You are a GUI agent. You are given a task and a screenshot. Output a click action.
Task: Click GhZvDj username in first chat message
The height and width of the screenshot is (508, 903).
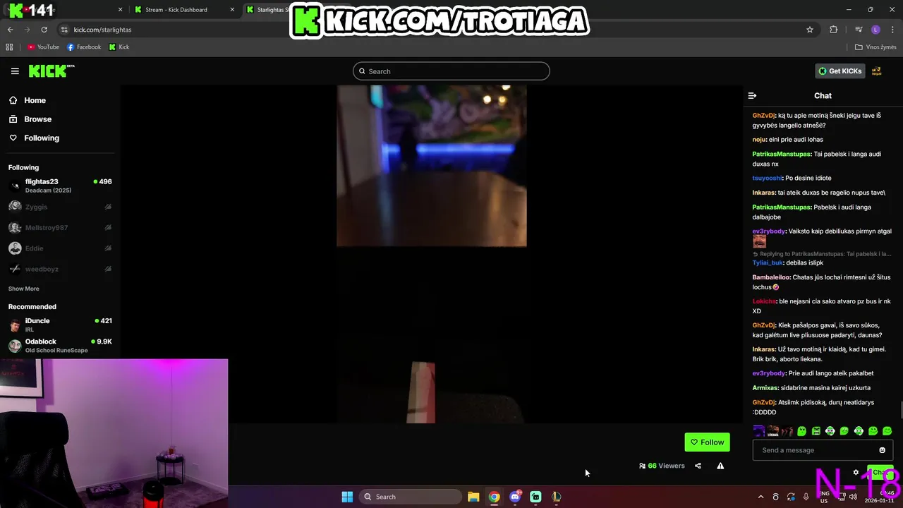pos(764,116)
